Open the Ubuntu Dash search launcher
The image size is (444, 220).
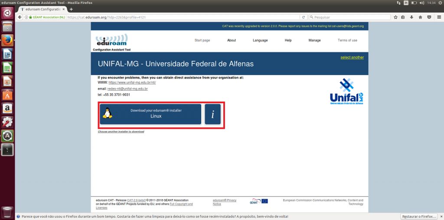click(7, 13)
